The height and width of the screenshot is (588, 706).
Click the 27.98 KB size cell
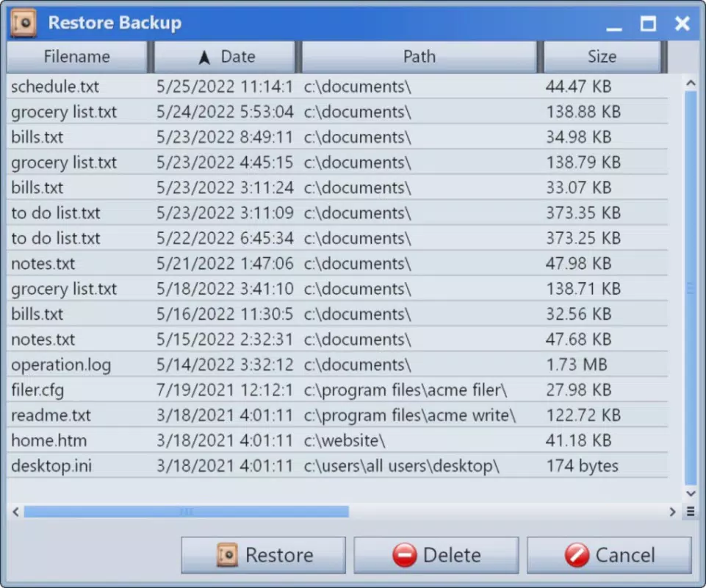(579, 390)
